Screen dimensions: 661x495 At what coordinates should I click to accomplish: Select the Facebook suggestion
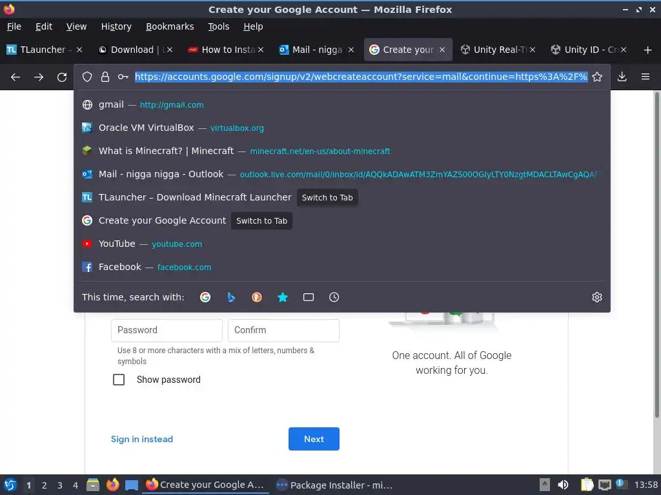coord(342,267)
